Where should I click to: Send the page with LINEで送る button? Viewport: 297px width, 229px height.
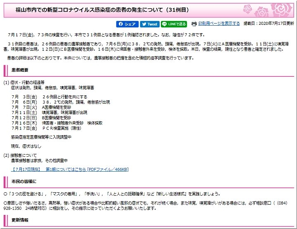(x=174, y=24)
